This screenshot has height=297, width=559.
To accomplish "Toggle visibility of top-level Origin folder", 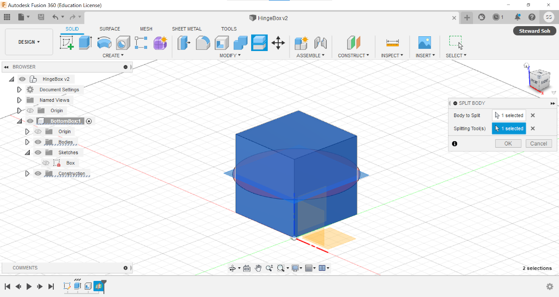I will coord(30,110).
